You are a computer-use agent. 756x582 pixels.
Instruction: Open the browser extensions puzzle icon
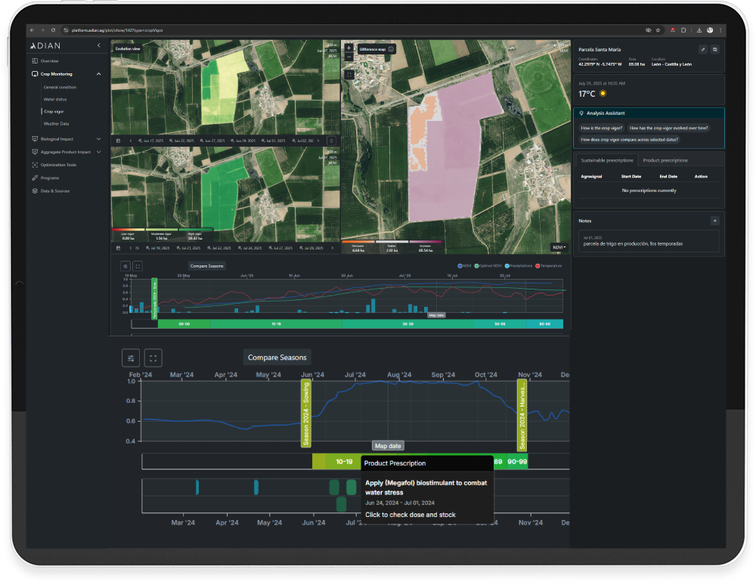pos(683,30)
